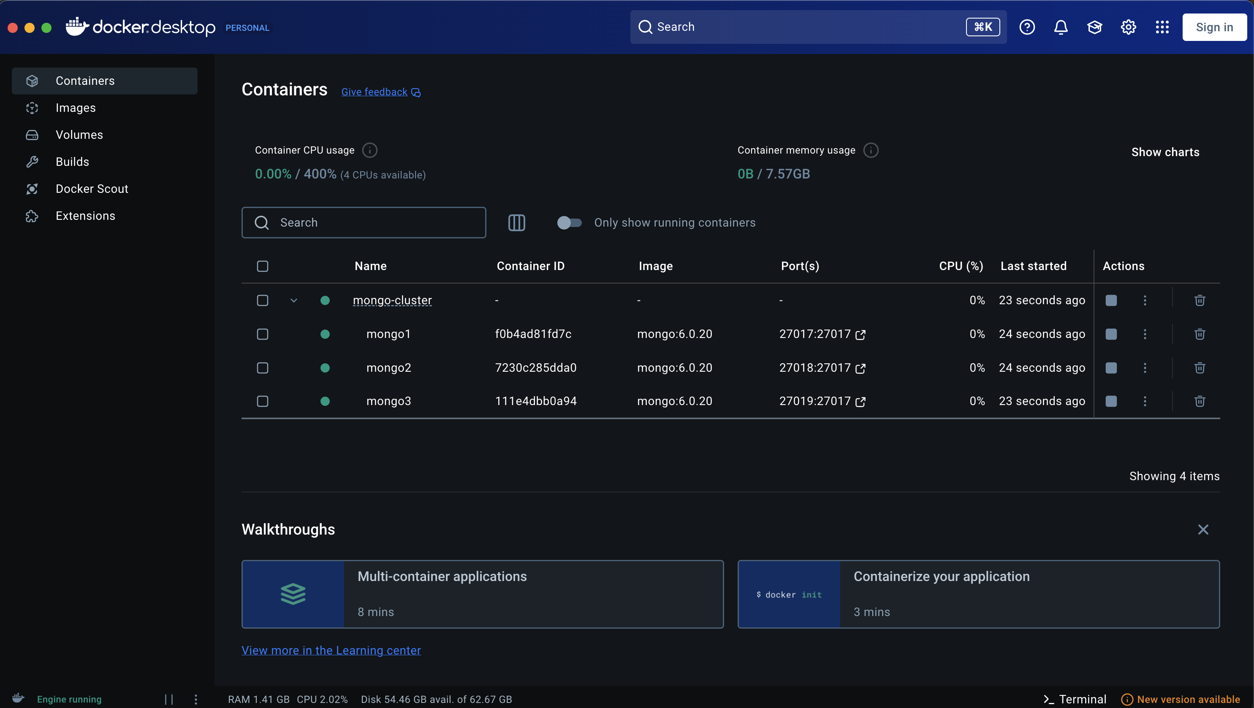This screenshot has height=708, width=1254.
Task: Open the apps grid icon
Action: [1162, 27]
